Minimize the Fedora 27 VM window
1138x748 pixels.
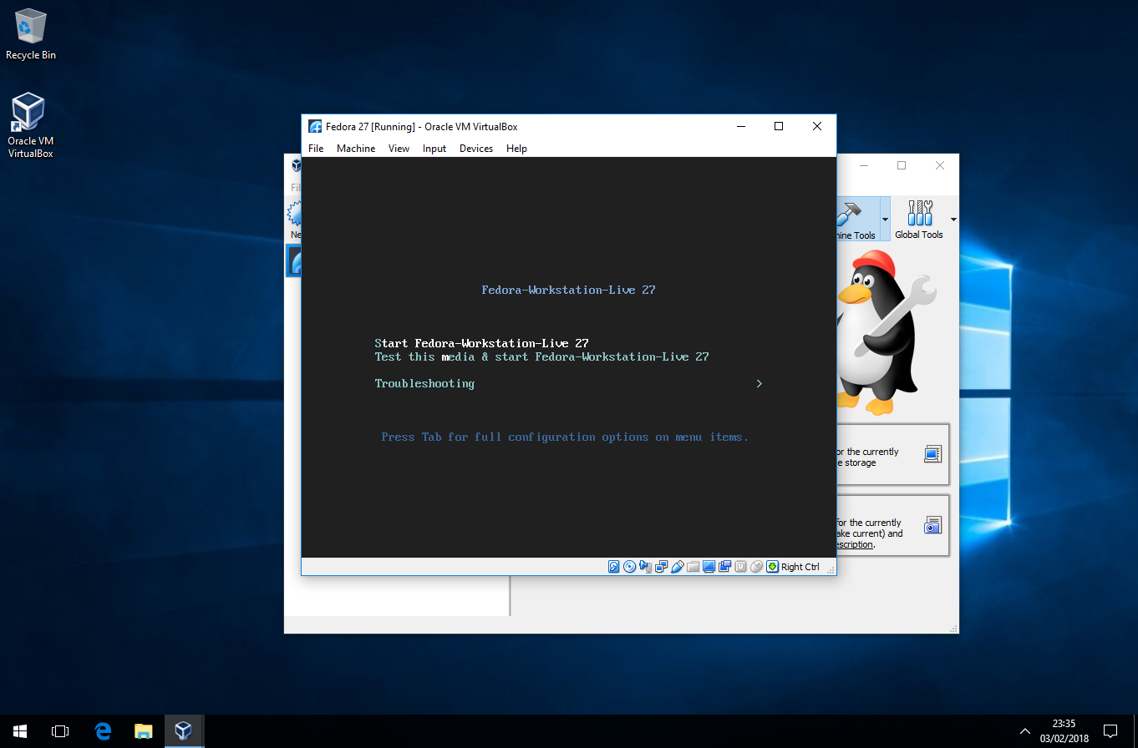[740, 126]
